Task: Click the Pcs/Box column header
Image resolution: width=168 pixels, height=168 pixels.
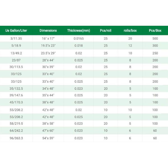Action: (155, 31)
